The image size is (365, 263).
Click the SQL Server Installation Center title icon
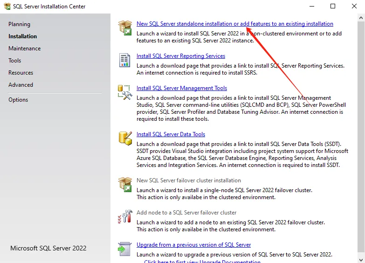(x=7, y=6)
